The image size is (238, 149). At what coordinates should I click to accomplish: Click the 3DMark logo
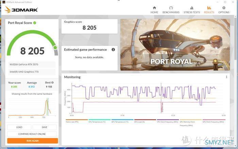click(21, 10)
